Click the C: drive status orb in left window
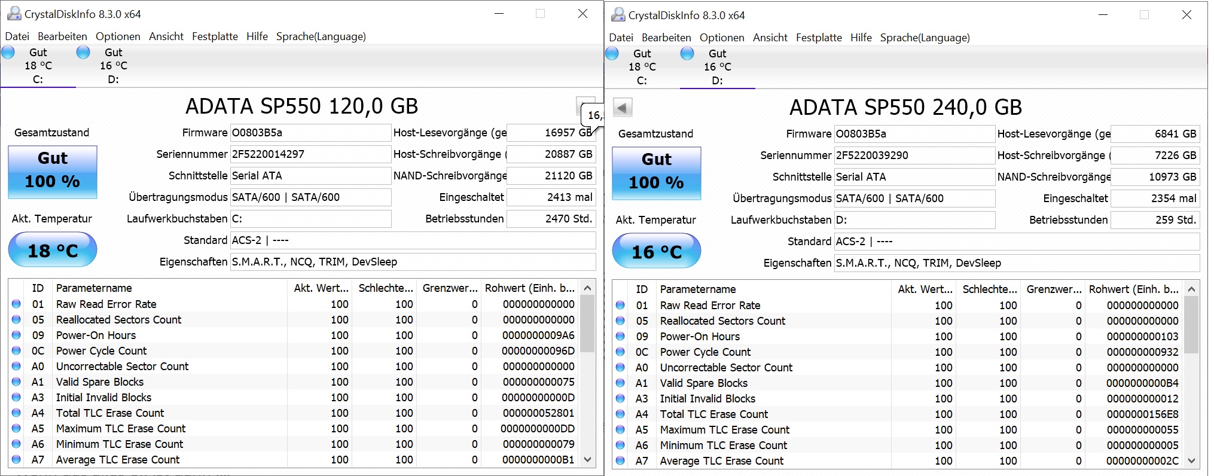Viewport: 1214px width, 476px height. pyautogui.click(x=8, y=53)
